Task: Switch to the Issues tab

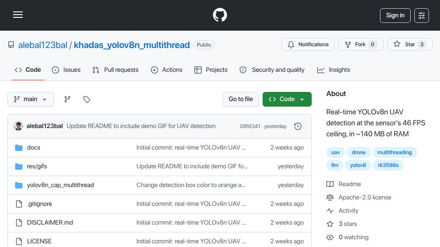Action: point(66,70)
